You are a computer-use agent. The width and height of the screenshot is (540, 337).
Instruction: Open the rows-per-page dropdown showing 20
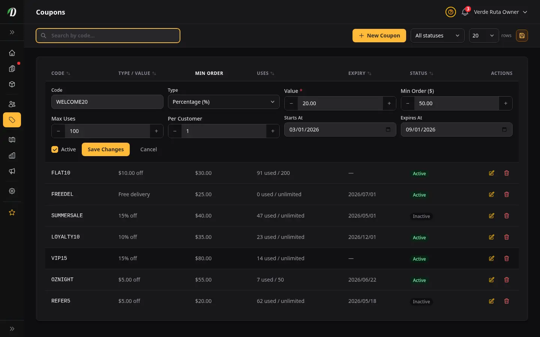pos(484,36)
